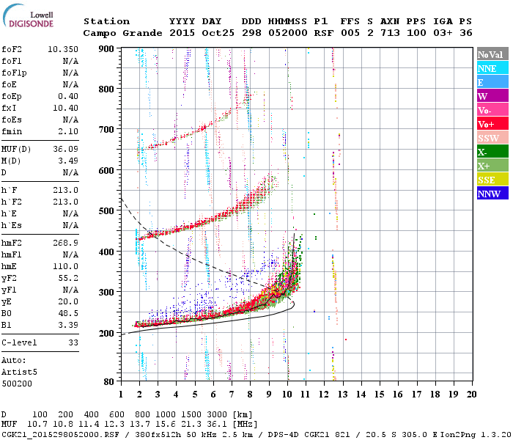
Task: Click the hmF2 value 268.9
Action: coord(65,243)
